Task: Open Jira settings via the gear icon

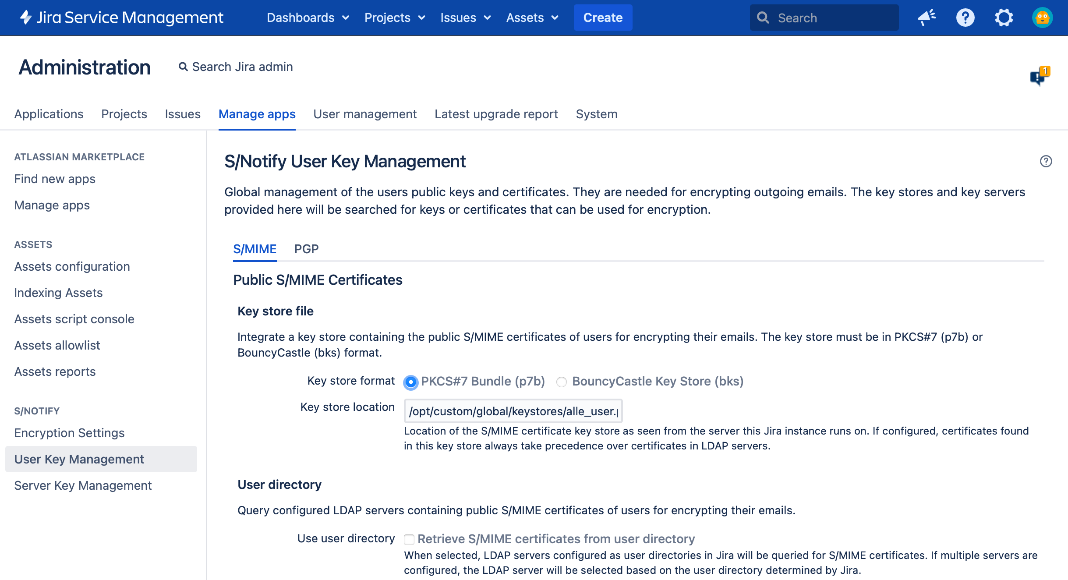Action: click(x=1004, y=18)
